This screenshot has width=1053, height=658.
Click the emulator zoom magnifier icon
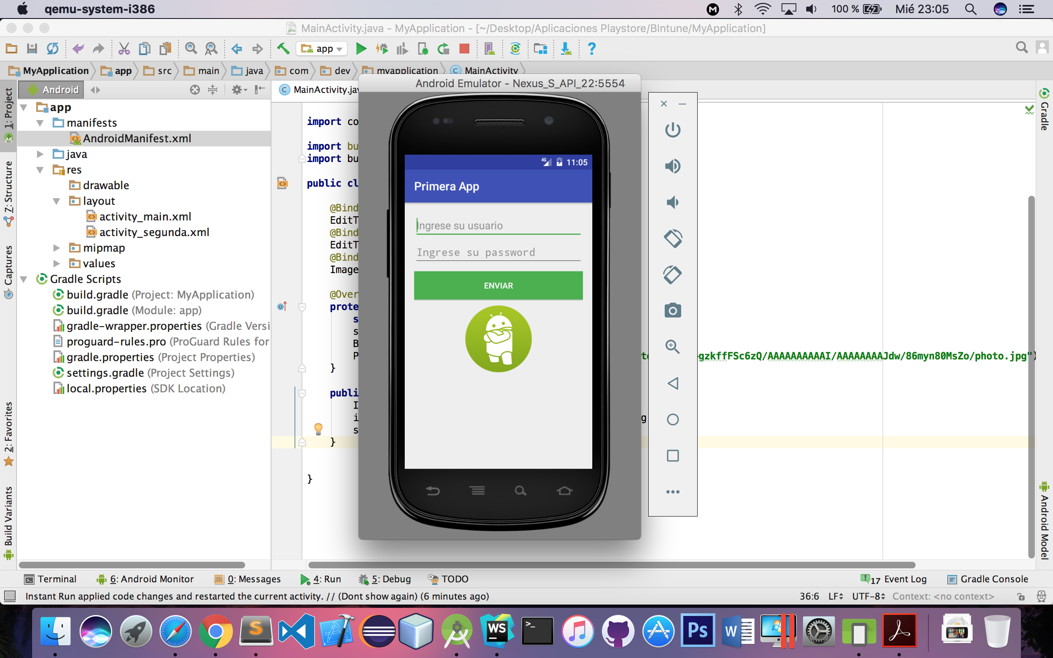pos(673,347)
